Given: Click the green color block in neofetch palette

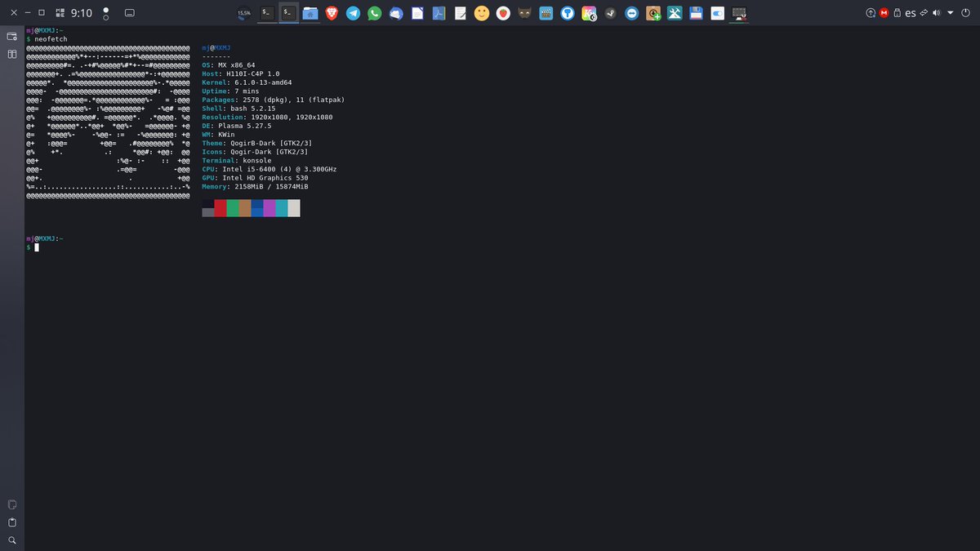Looking at the screenshot, I should tap(233, 208).
